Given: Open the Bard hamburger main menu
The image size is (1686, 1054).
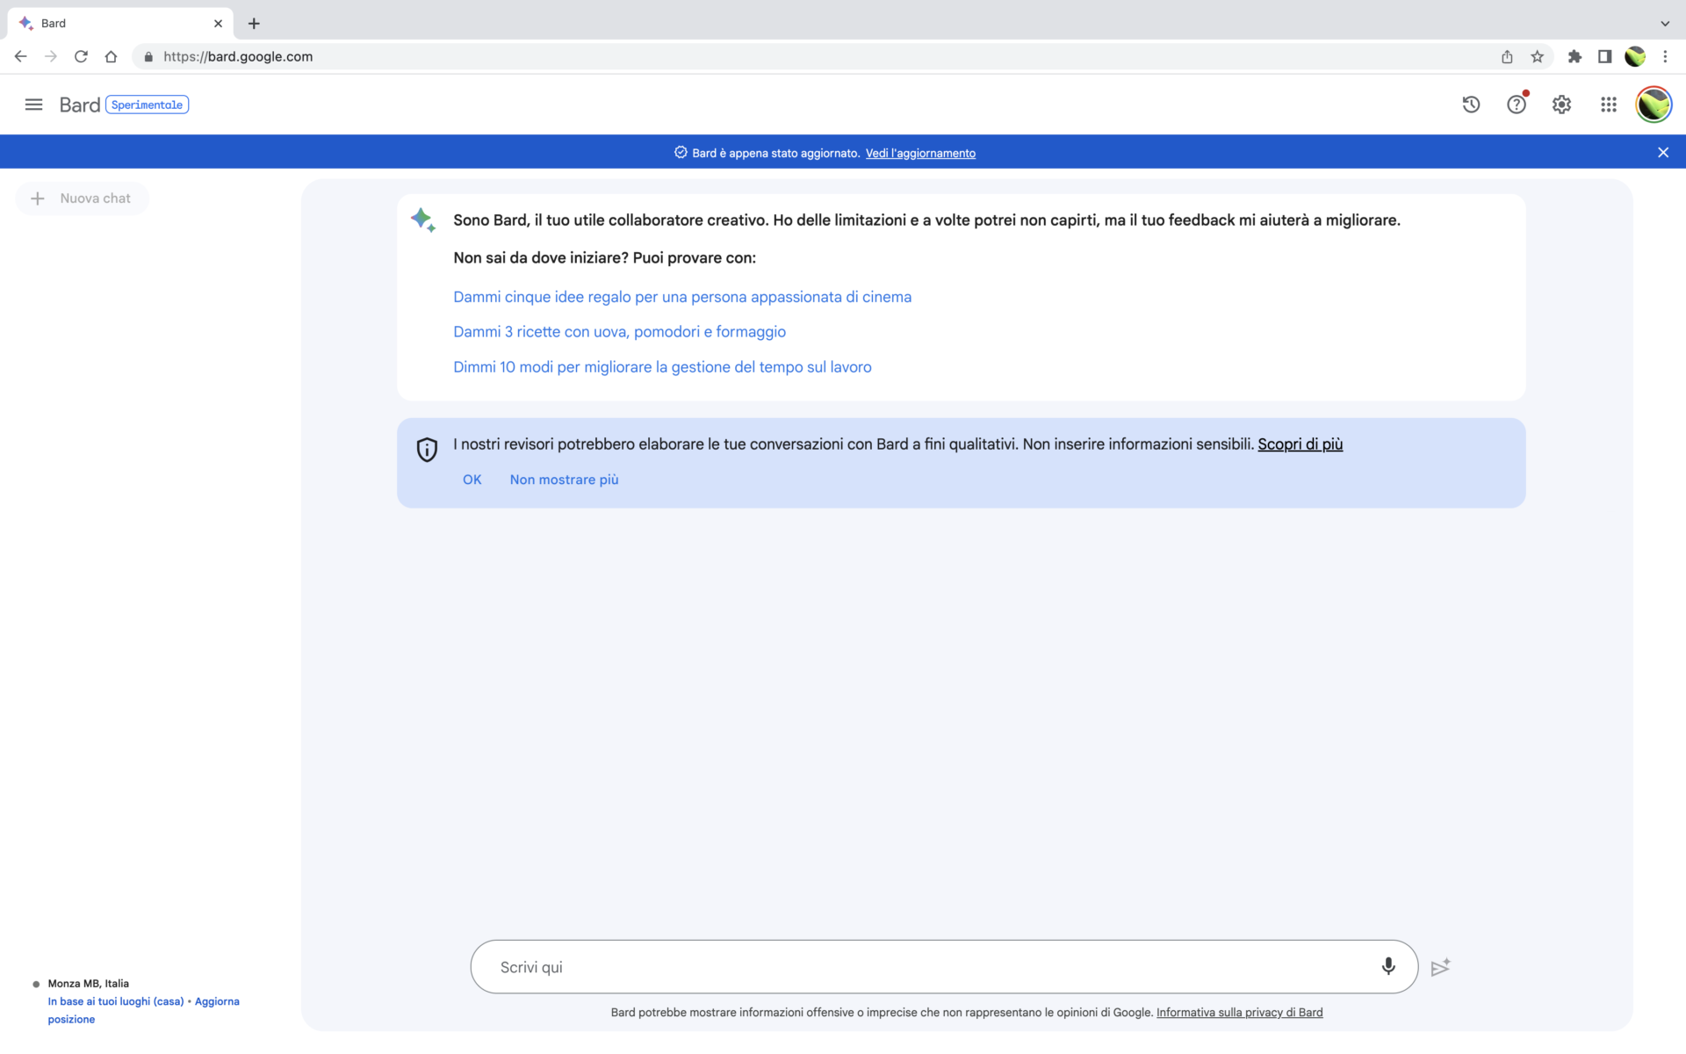Looking at the screenshot, I should pos(33,105).
